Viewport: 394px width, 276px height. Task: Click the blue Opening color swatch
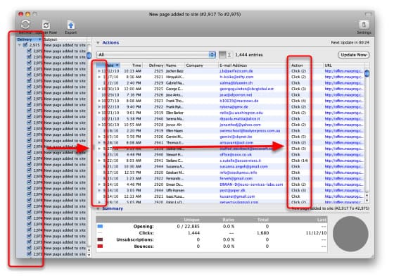tap(100, 226)
